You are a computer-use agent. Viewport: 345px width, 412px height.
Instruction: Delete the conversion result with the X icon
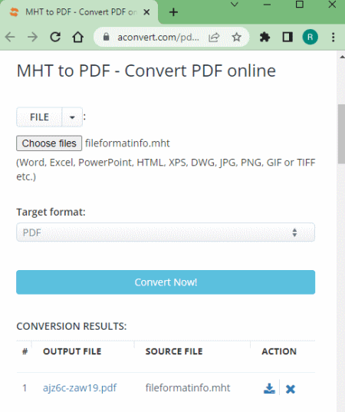pos(291,389)
